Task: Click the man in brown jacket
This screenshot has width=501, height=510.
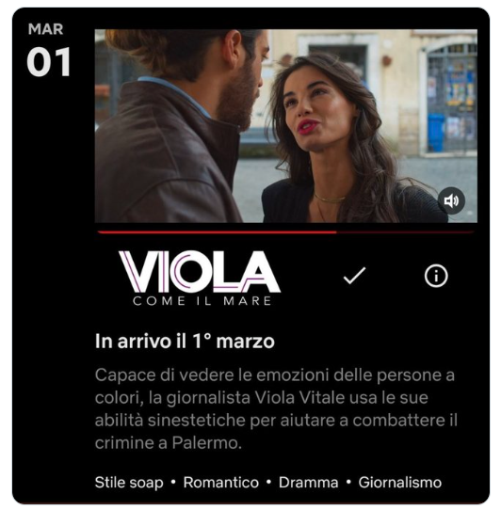Action: (x=179, y=126)
